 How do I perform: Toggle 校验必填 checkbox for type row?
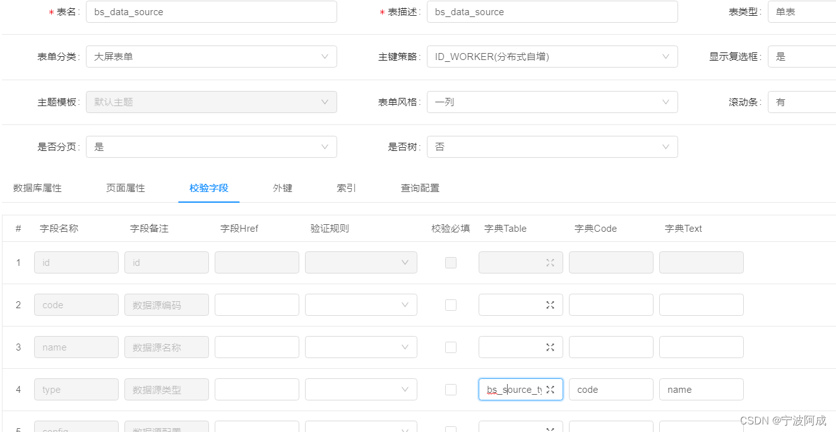click(451, 390)
